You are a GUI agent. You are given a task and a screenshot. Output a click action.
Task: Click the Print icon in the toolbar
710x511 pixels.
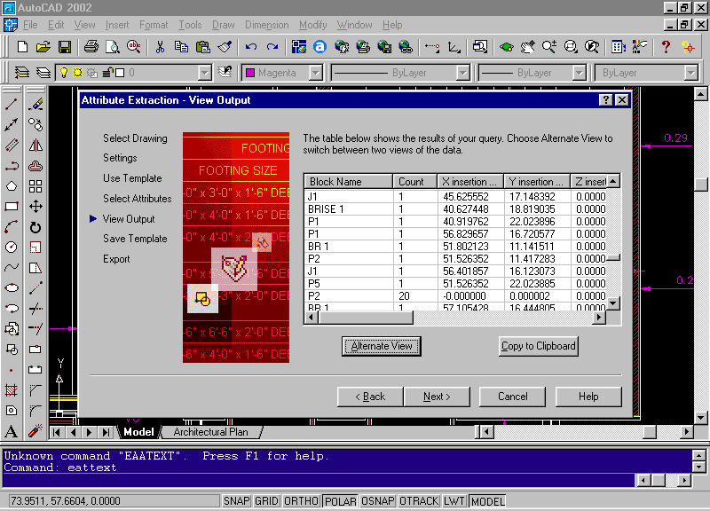(91, 47)
